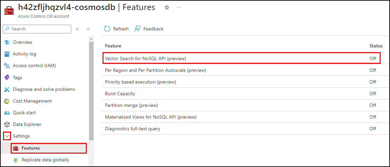Open Replicate data globally item
This screenshot has width=390, height=167.
[x=45, y=160]
